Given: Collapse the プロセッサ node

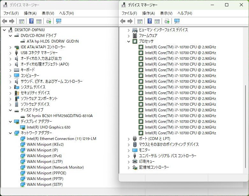Looking at the screenshot, I should (128, 41).
